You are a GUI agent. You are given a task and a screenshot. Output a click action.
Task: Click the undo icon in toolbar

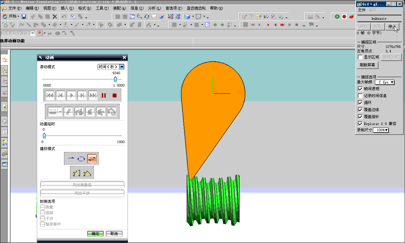tap(64, 16)
